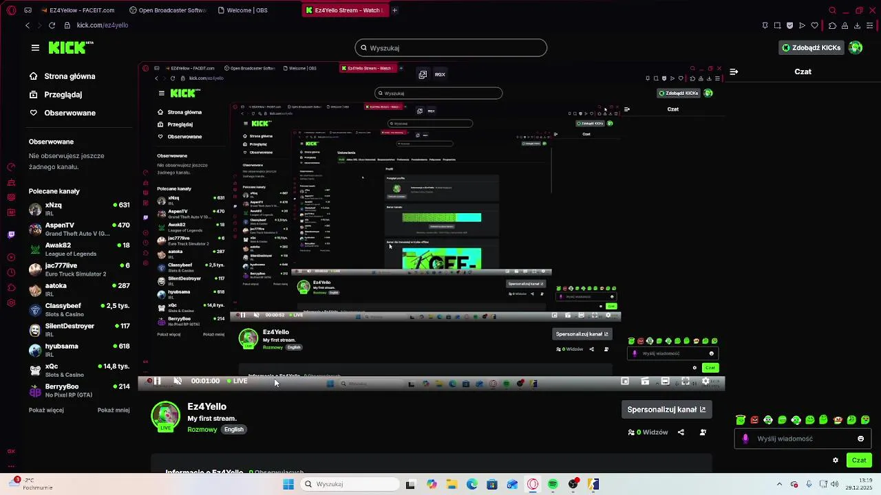Click the green Czat send button
This screenshot has width=881, height=495.
[x=859, y=461]
